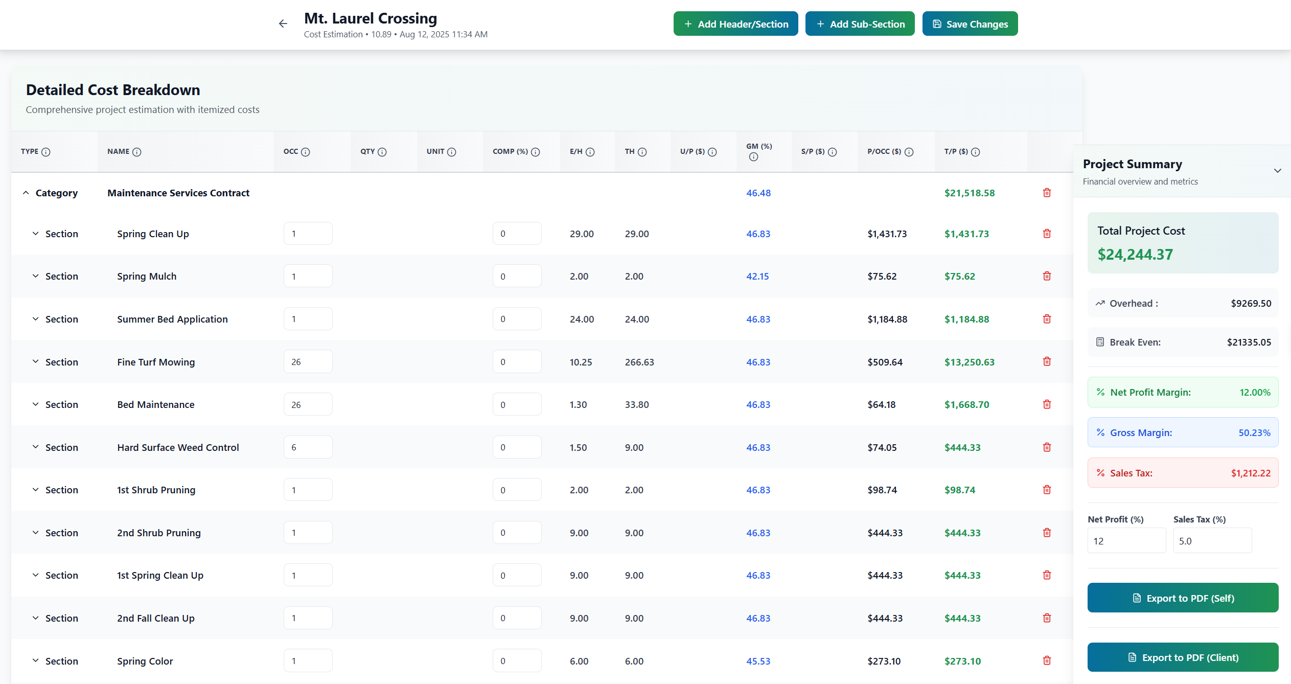Click the back arrow beside Mt. Laurel Crossing
1291x684 pixels.
pos(283,24)
